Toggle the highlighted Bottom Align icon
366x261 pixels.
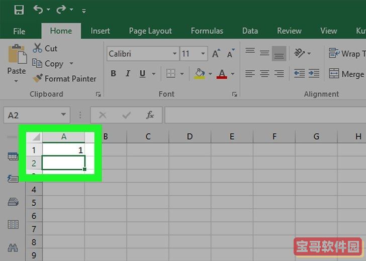click(279, 54)
